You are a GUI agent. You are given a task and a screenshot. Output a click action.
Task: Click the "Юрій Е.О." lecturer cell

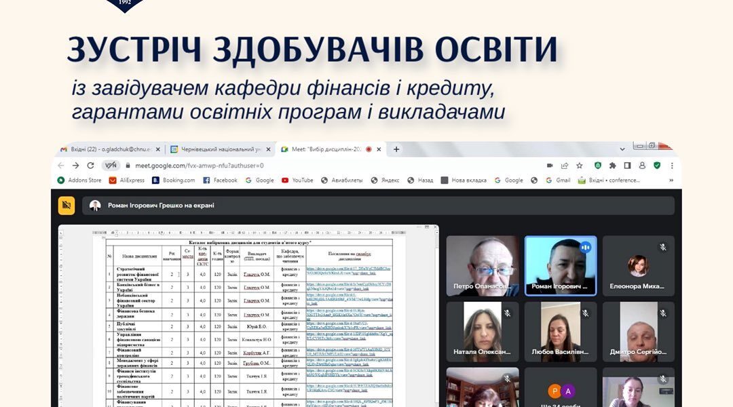coord(256,327)
